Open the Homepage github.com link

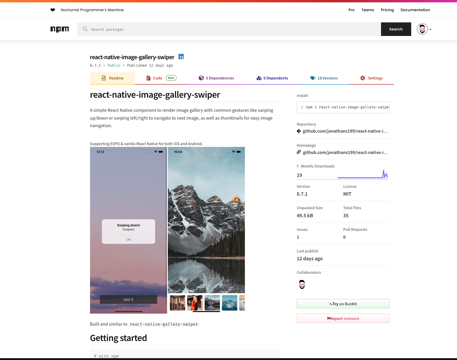[345, 152]
